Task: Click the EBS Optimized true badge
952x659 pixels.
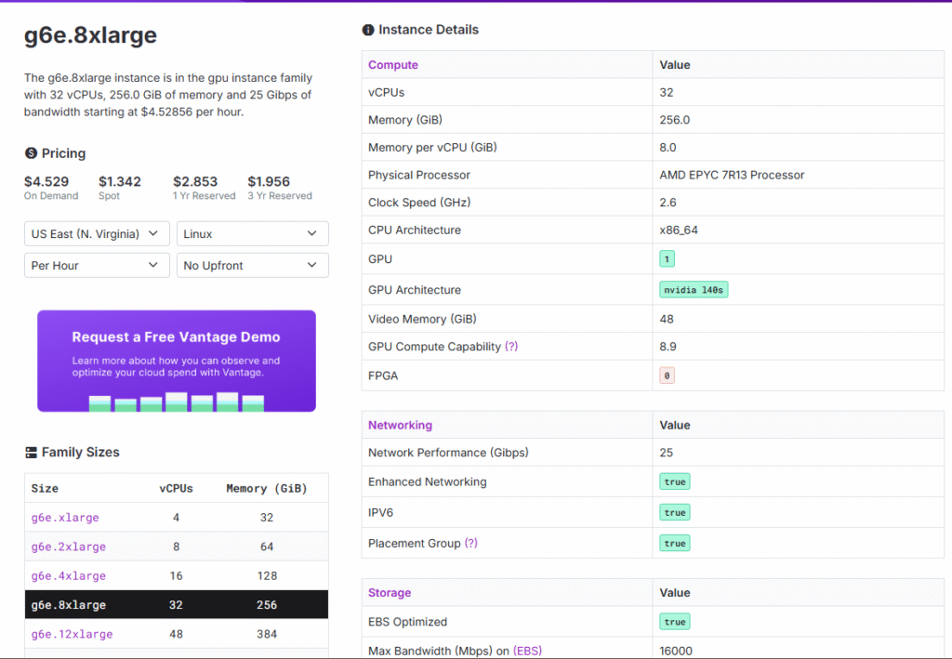Action: pos(675,622)
